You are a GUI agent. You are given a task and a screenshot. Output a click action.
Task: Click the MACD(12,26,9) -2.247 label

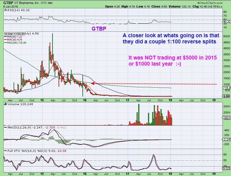25,127
